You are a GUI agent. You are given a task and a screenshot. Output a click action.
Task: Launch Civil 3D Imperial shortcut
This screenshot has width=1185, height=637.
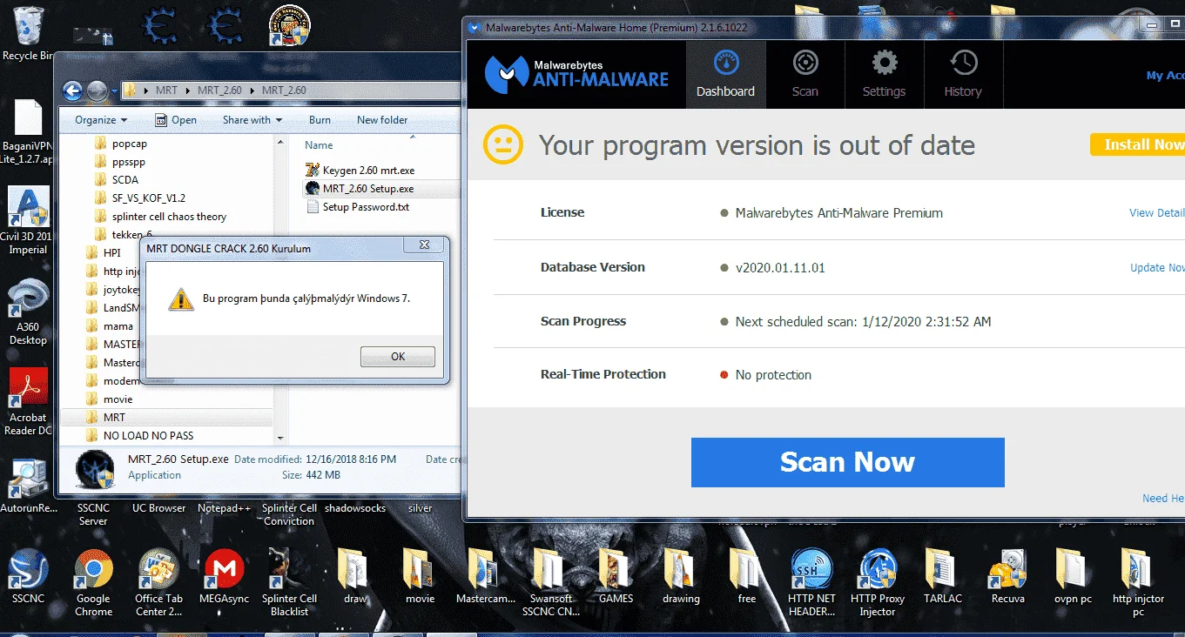(x=28, y=219)
